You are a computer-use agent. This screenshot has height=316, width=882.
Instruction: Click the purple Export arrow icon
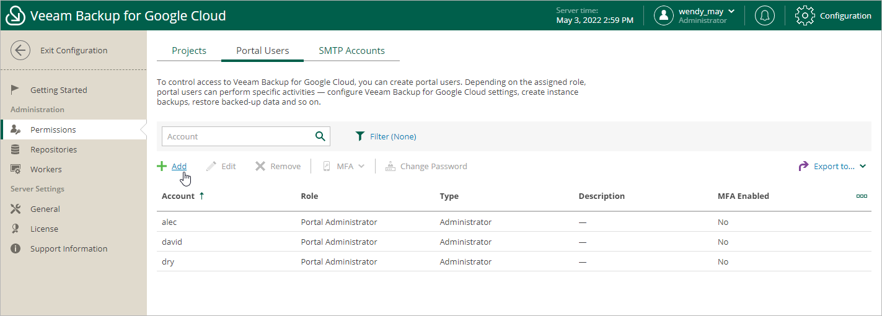803,166
